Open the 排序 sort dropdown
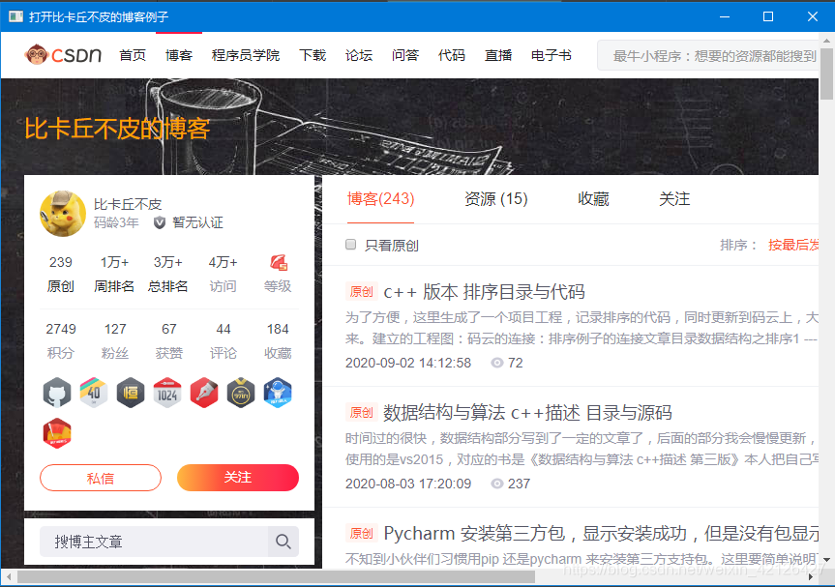835x587 pixels. [735, 245]
